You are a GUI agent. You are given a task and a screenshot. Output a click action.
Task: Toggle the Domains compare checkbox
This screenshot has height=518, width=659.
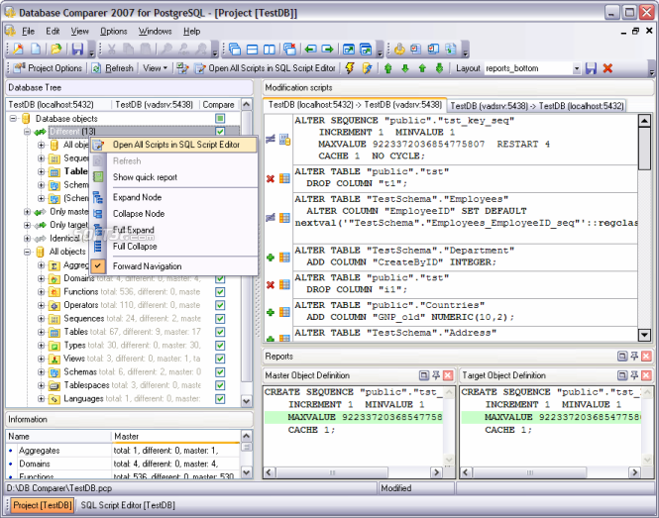[x=220, y=278]
